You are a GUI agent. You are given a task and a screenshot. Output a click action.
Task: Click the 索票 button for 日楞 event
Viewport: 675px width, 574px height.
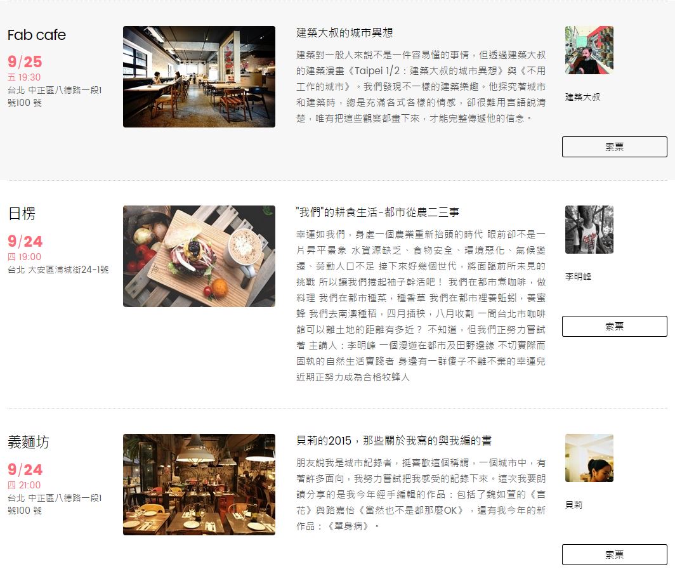[x=614, y=326]
